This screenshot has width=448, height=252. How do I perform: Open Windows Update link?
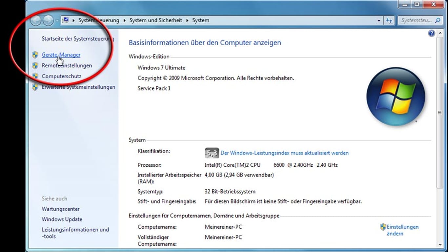point(62,219)
